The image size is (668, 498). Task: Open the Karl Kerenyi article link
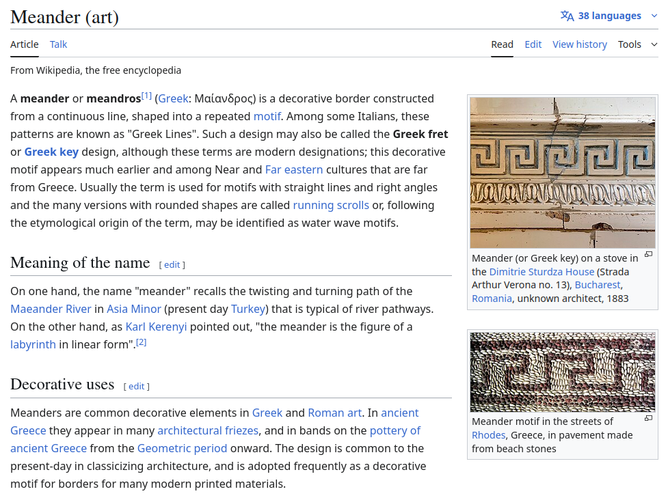[156, 327]
